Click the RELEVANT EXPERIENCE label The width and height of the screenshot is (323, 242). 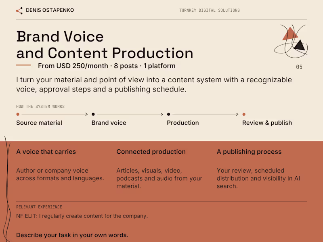pos(39,207)
